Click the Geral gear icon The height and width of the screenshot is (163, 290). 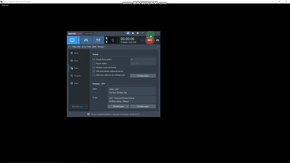pyautogui.click(x=72, y=61)
